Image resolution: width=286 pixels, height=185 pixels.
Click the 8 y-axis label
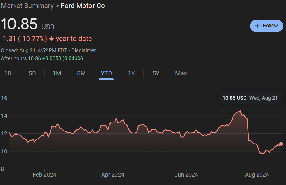coord(2,169)
